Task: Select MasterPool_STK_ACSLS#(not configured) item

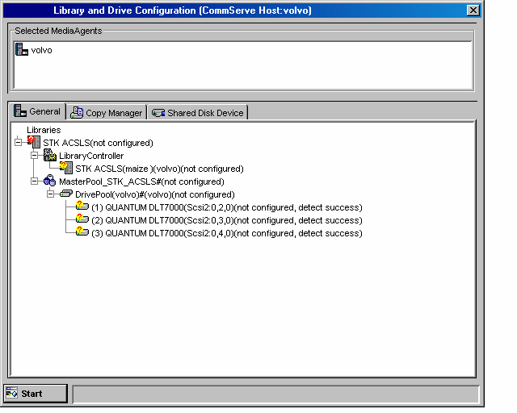Action: [141, 181]
